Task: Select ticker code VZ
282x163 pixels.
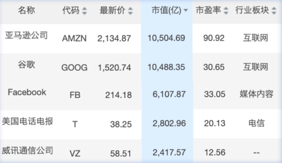Action: point(75,153)
